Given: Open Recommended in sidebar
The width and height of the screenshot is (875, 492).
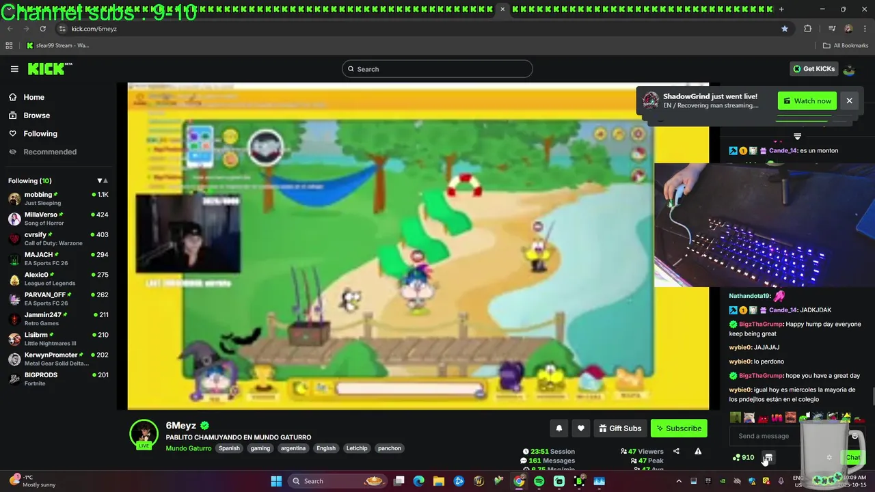Looking at the screenshot, I should [x=50, y=152].
